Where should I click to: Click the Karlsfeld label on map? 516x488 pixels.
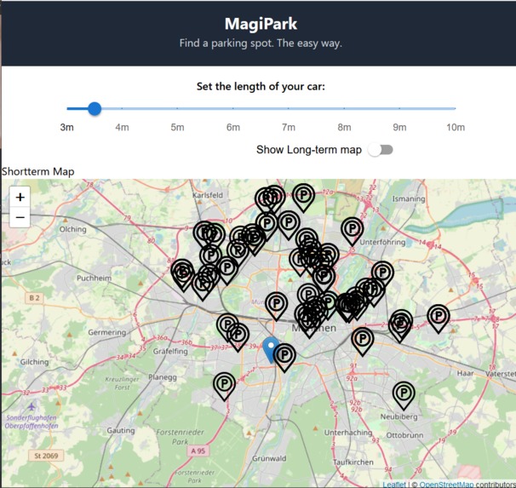pos(208,195)
